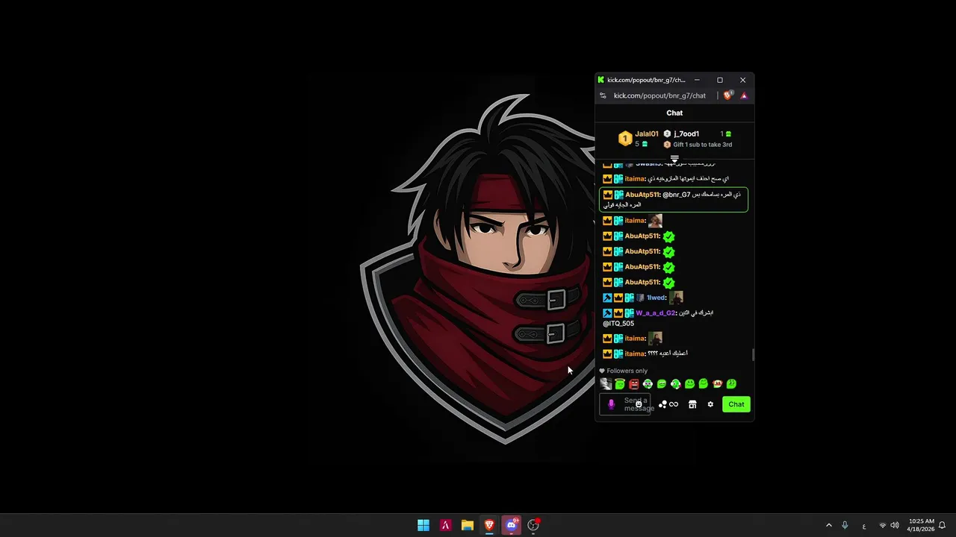
Task: Open the Brave Rewards triangle icon
Action: click(x=744, y=95)
